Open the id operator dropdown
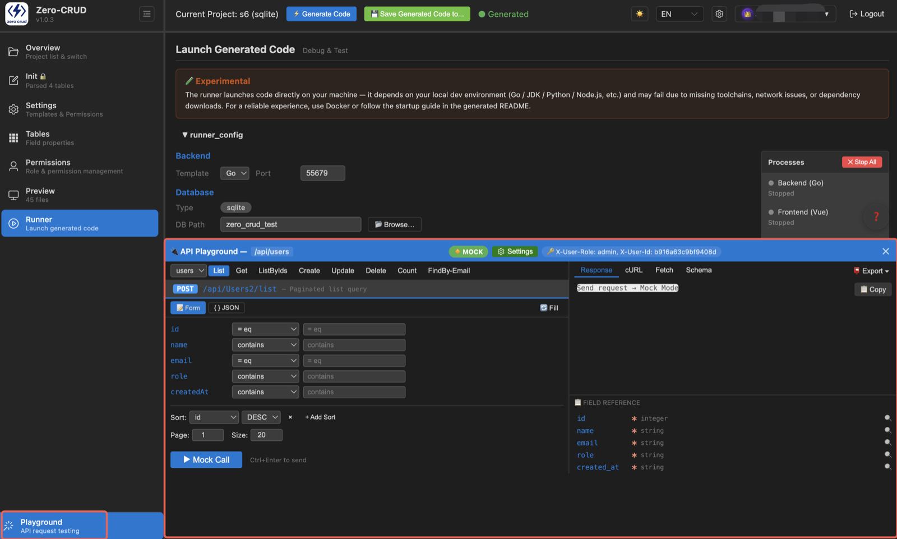The height and width of the screenshot is (539, 897). click(x=265, y=329)
